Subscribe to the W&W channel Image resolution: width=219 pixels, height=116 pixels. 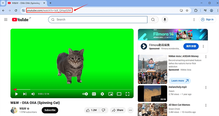(x=50, y=110)
